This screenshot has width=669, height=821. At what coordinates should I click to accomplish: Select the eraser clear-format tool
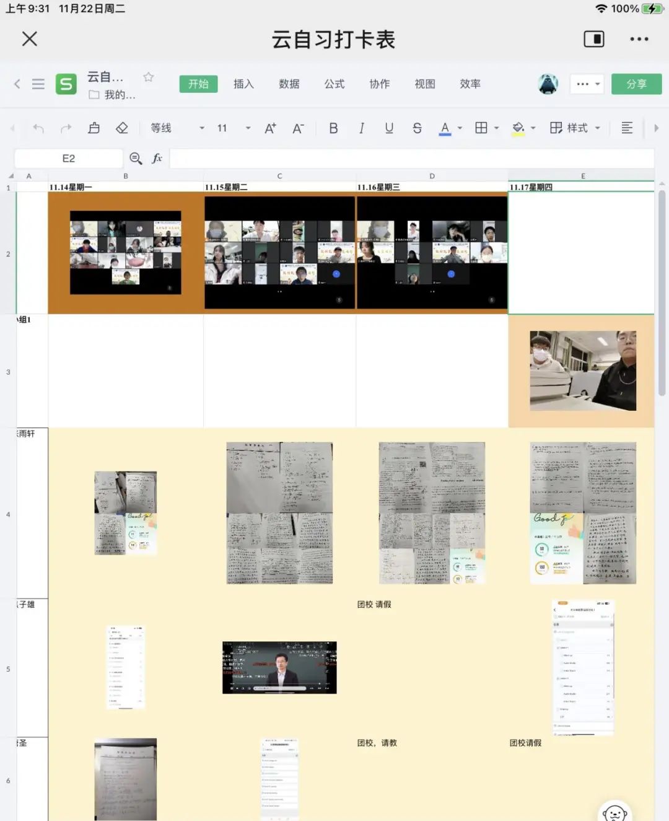(x=122, y=128)
